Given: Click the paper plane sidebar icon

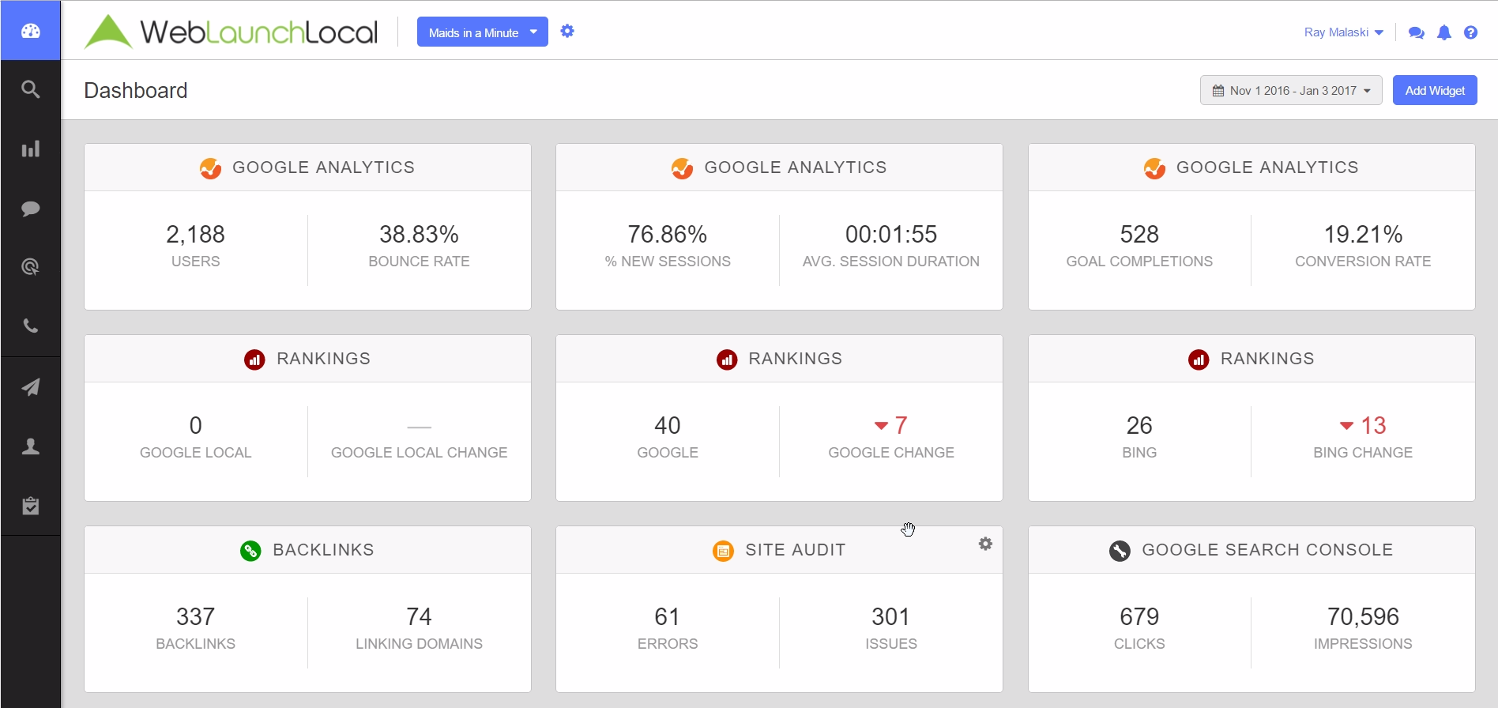Looking at the screenshot, I should click(30, 387).
